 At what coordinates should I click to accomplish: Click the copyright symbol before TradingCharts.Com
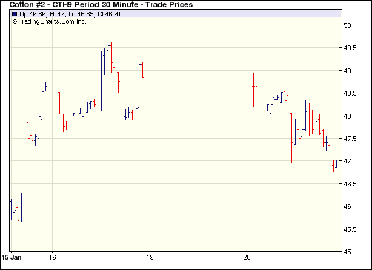click(x=15, y=21)
